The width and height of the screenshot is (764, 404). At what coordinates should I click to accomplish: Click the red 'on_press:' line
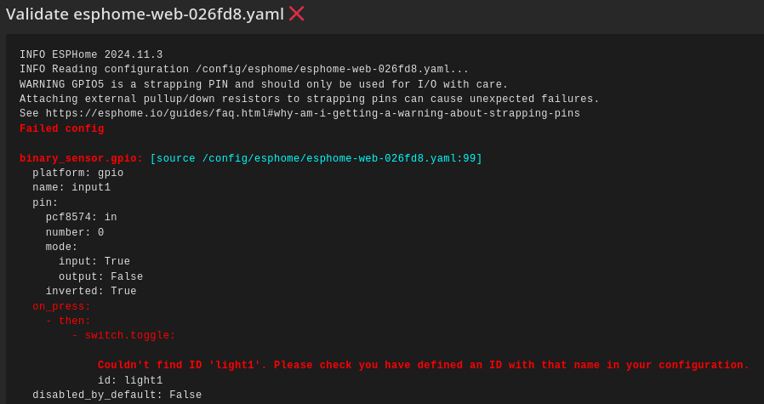[61, 307]
